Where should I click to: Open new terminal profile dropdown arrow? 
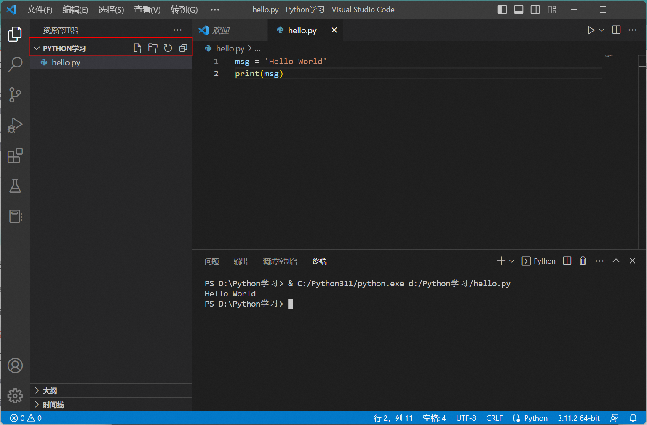[512, 261]
